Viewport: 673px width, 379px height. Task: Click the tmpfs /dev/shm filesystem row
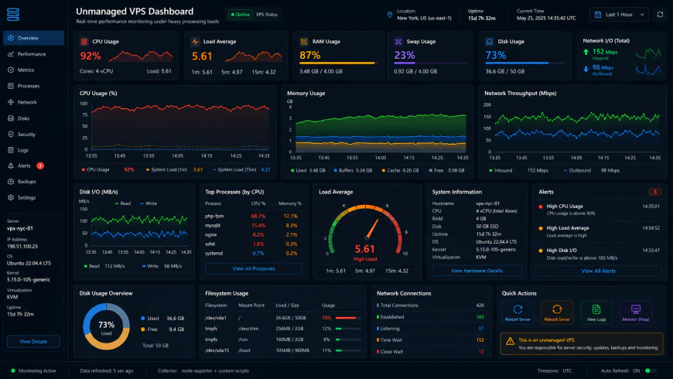pyautogui.click(x=283, y=329)
